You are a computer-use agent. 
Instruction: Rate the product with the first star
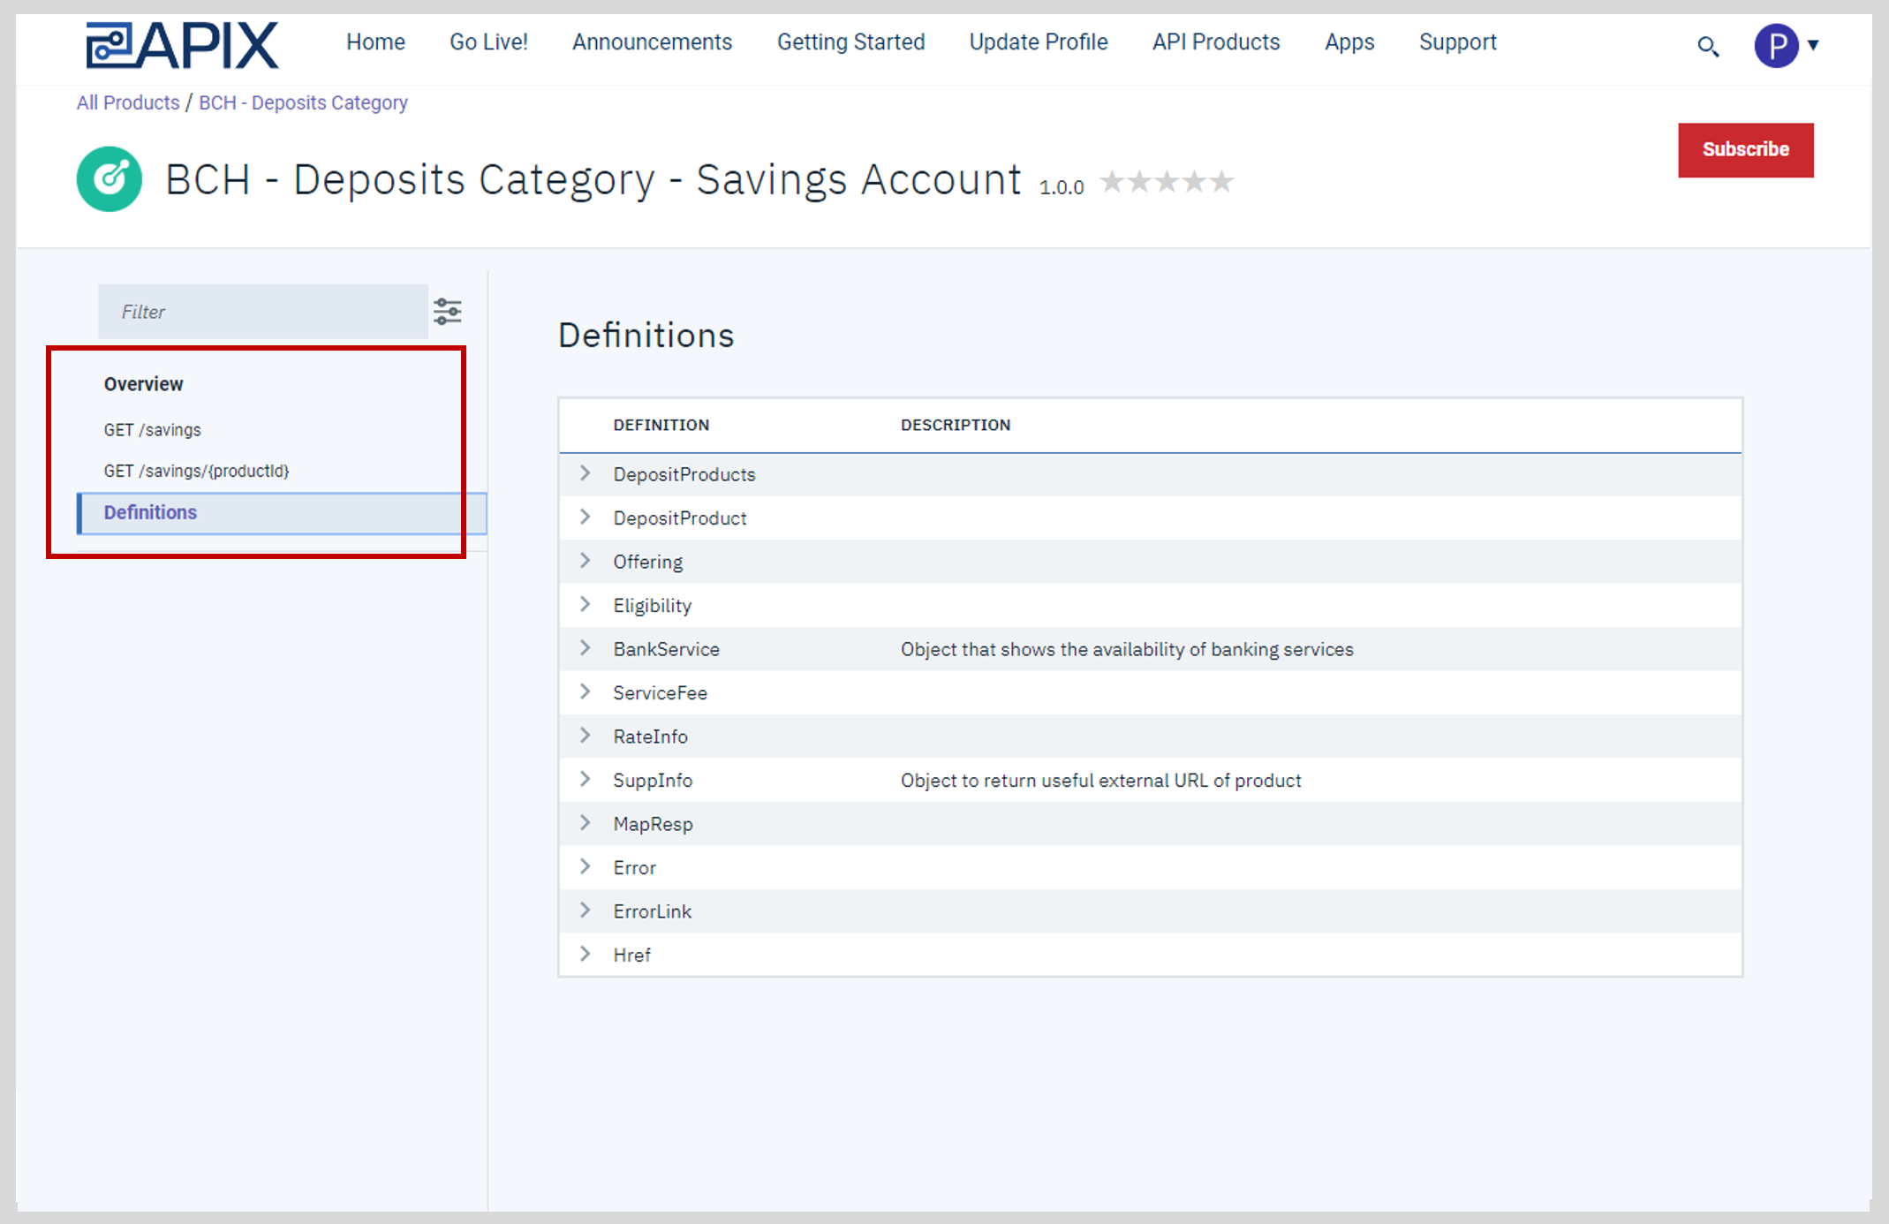point(1112,182)
